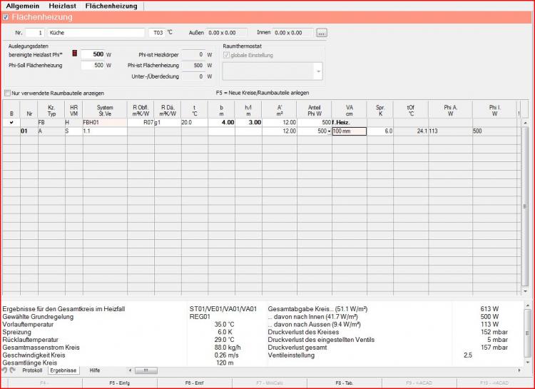Screen dimensions: 535x389
Task: Toggle the Flächenheizung header checkbox
Action: pyautogui.click(x=6, y=17)
